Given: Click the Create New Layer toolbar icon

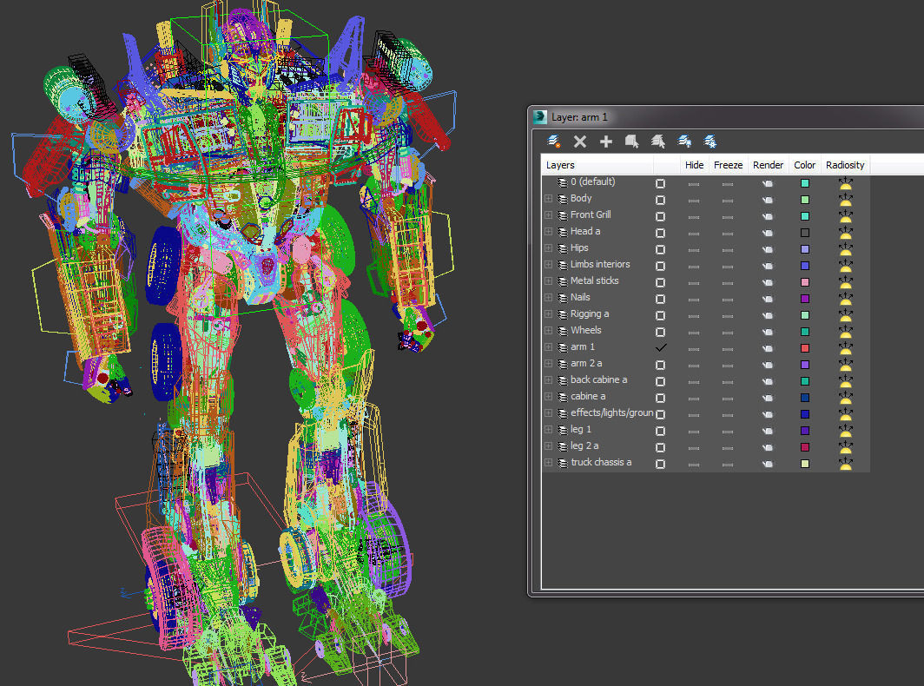Looking at the screenshot, I should click(553, 142).
